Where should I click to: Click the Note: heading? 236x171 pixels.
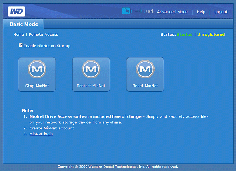click(28, 111)
